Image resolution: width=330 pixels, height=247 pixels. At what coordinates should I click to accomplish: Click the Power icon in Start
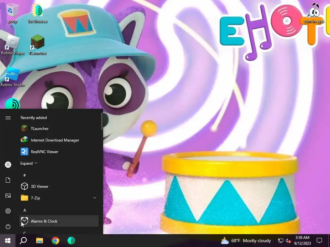(x=8, y=226)
